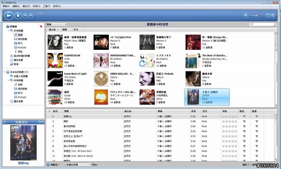Open playlists under the device (F:)
Viewport: 281px width, 169px height.
(x=17, y=101)
